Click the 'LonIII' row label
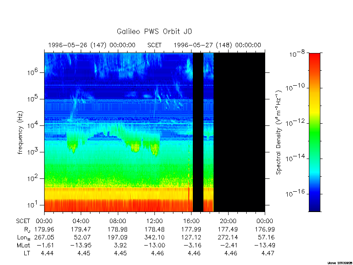Screen dimensions: 353x265 24,238
